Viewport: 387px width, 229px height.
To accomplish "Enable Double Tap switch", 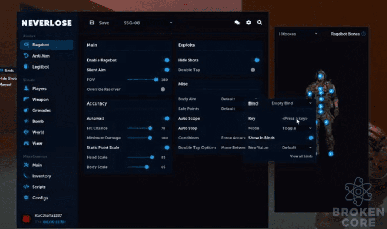I will click(253, 70).
